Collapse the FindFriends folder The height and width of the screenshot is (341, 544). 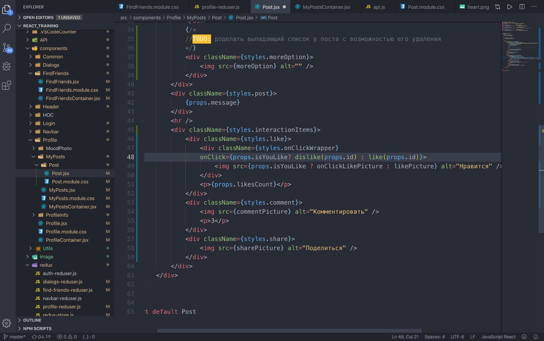[55, 73]
